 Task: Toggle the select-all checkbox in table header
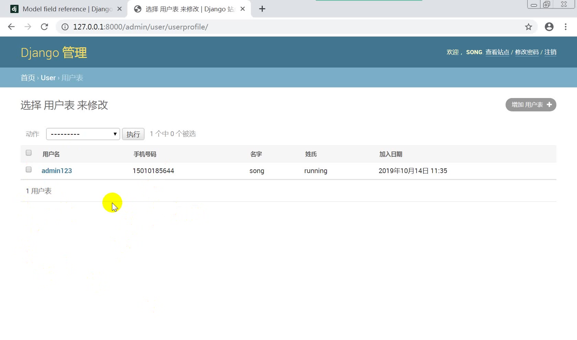click(x=29, y=153)
